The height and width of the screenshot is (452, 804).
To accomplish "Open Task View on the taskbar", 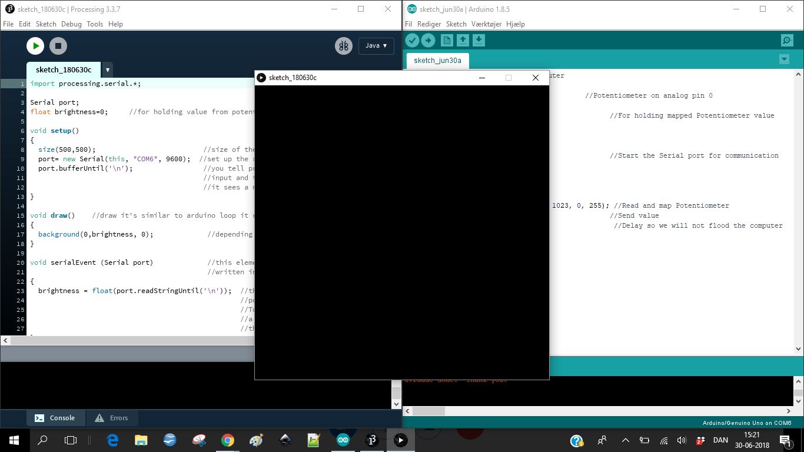I will tap(71, 440).
